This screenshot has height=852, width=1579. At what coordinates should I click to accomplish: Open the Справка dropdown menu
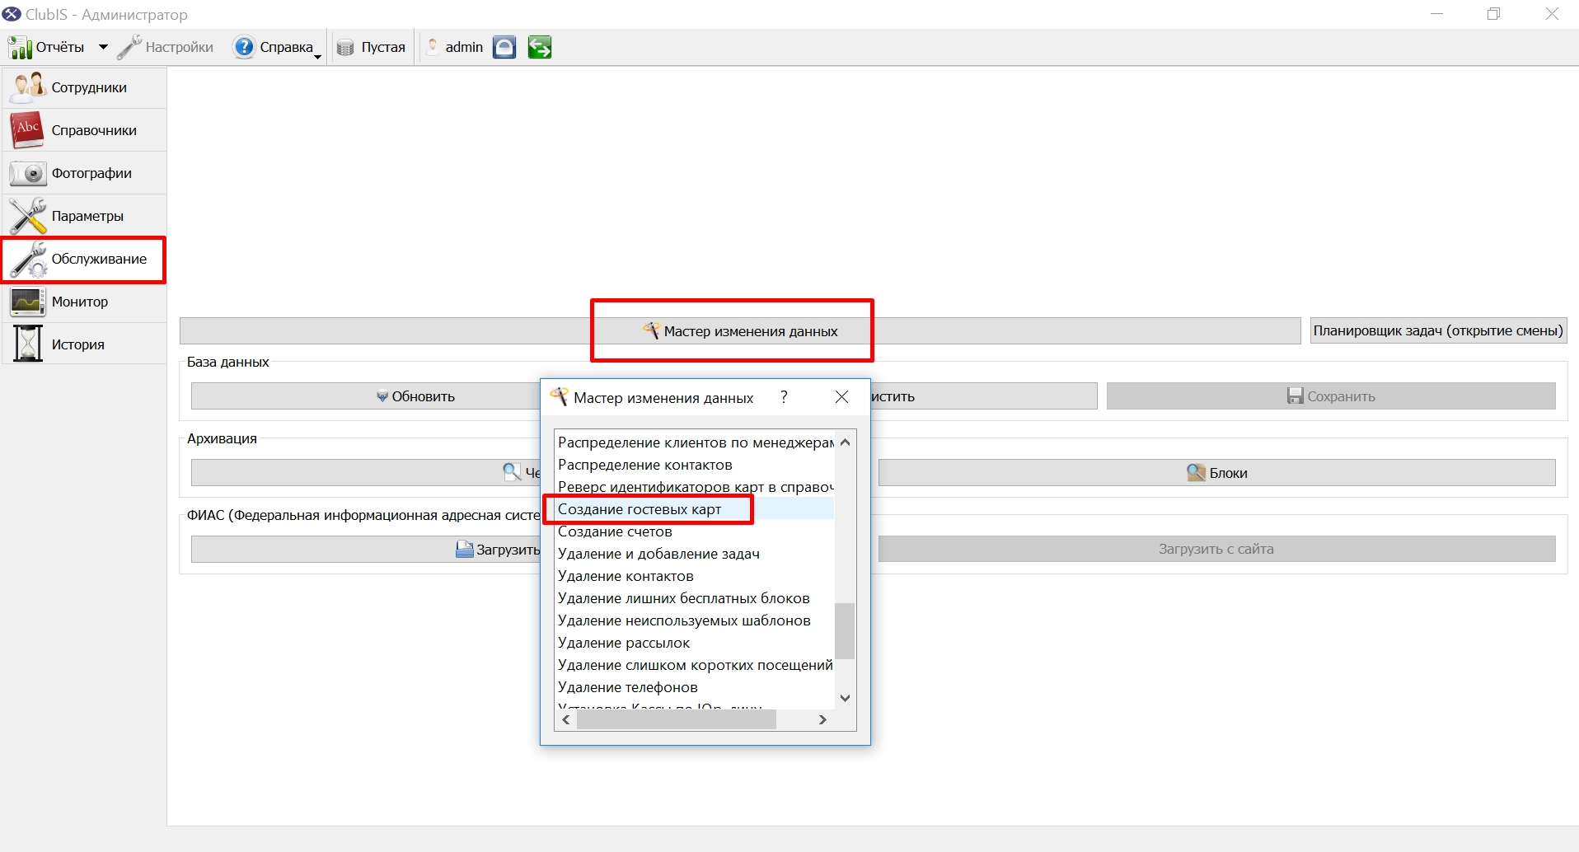(x=277, y=47)
